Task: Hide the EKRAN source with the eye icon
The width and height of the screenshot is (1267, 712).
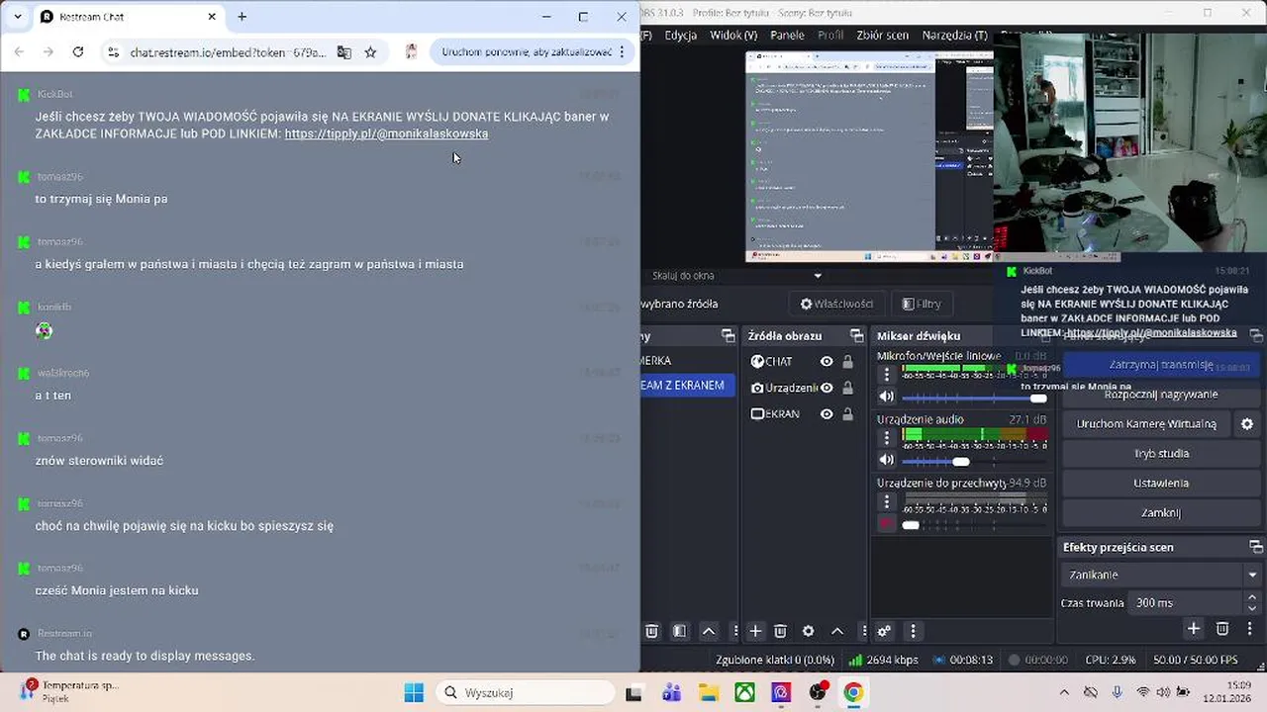Action: click(x=827, y=414)
